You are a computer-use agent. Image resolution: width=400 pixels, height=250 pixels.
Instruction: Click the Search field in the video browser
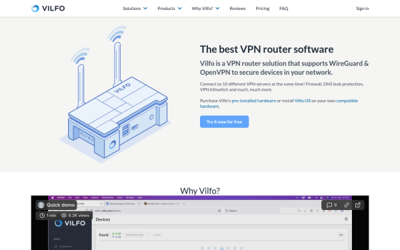[251, 211]
